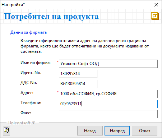
Task: Click the empty Факс field
Action: pyautogui.click(x=108, y=114)
